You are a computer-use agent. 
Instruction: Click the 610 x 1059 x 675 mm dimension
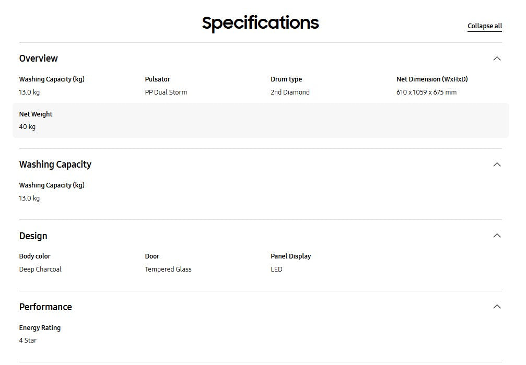pos(426,92)
